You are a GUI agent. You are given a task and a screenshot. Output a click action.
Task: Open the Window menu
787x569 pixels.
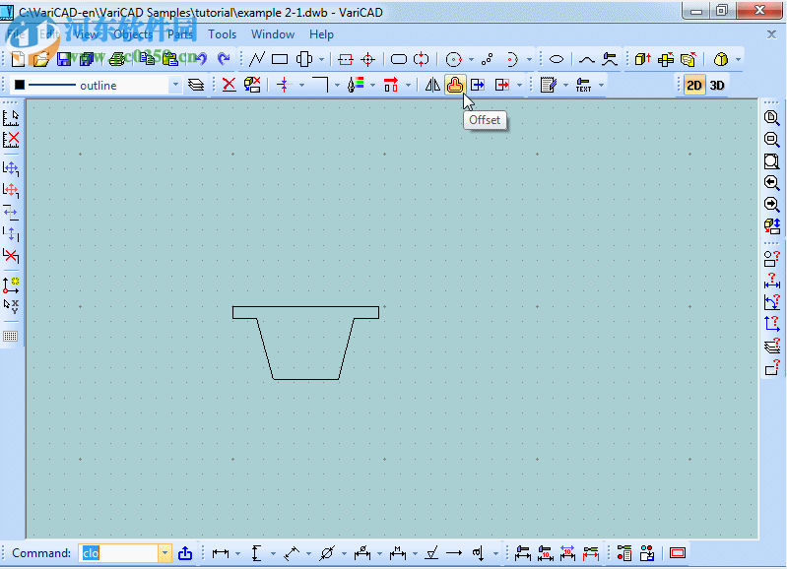(x=273, y=34)
